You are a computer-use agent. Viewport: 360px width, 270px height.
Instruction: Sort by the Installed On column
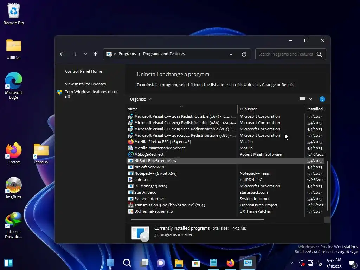(x=316, y=109)
